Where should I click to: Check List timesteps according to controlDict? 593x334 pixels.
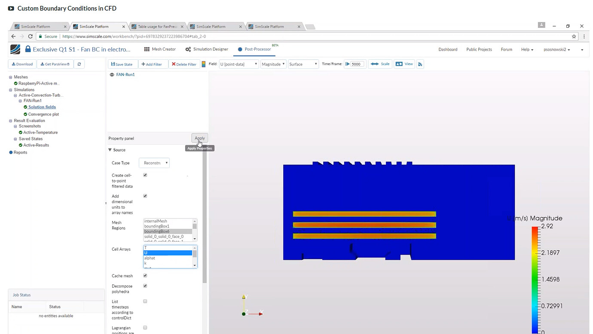145,301
